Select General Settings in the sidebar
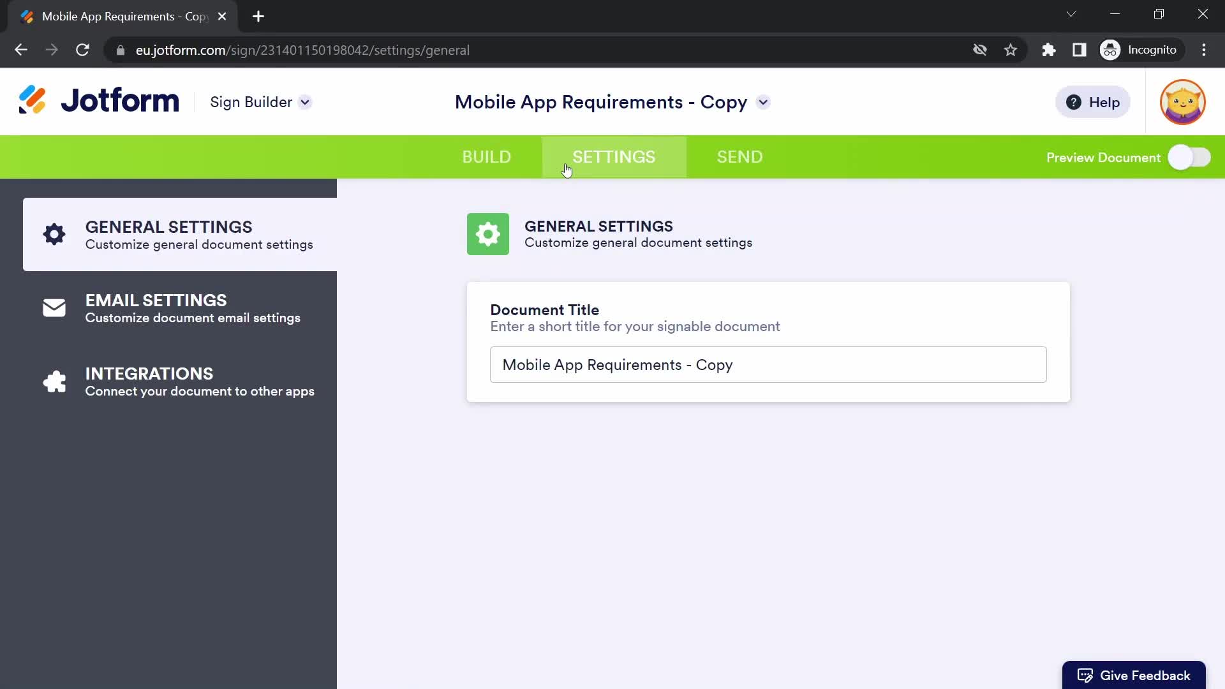The image size is (1225, 689). point(180,234)
